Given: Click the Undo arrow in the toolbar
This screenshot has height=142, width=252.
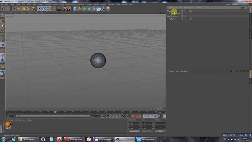Looking at the screenshot, I should coord(4,9).
